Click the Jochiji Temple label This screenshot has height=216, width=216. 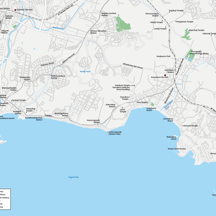click(x=160, y=29)
